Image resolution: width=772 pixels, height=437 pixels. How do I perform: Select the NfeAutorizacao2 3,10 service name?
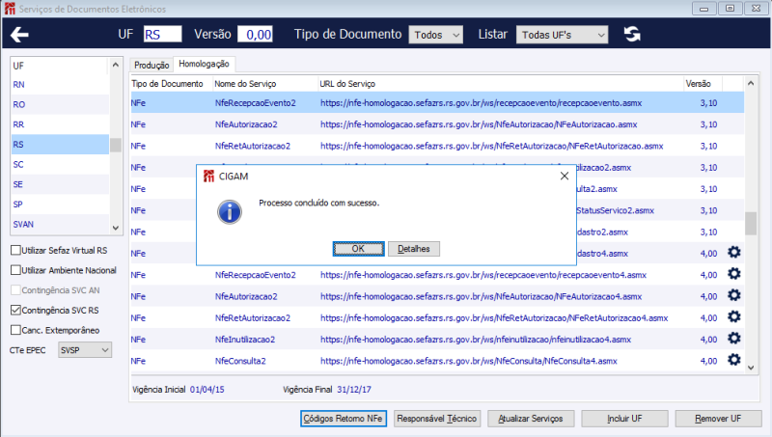pyautogui.click(x=246, y=124)
